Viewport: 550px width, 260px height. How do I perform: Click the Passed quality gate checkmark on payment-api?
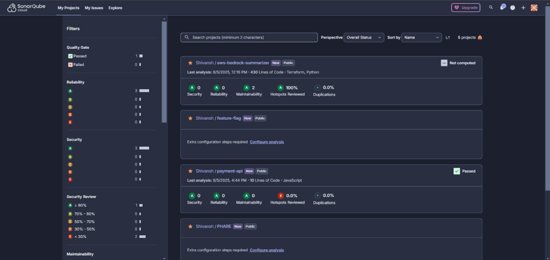(x=457, y=171)
